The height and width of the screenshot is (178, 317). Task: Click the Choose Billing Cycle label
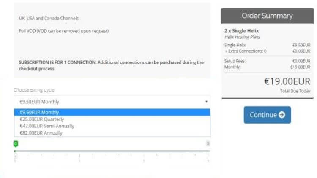point(34,90)
